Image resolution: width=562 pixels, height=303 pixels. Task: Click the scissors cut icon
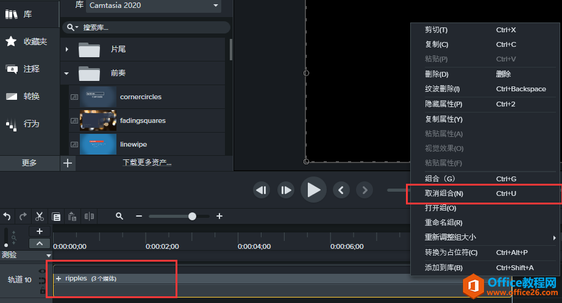[x=40, y=216]
